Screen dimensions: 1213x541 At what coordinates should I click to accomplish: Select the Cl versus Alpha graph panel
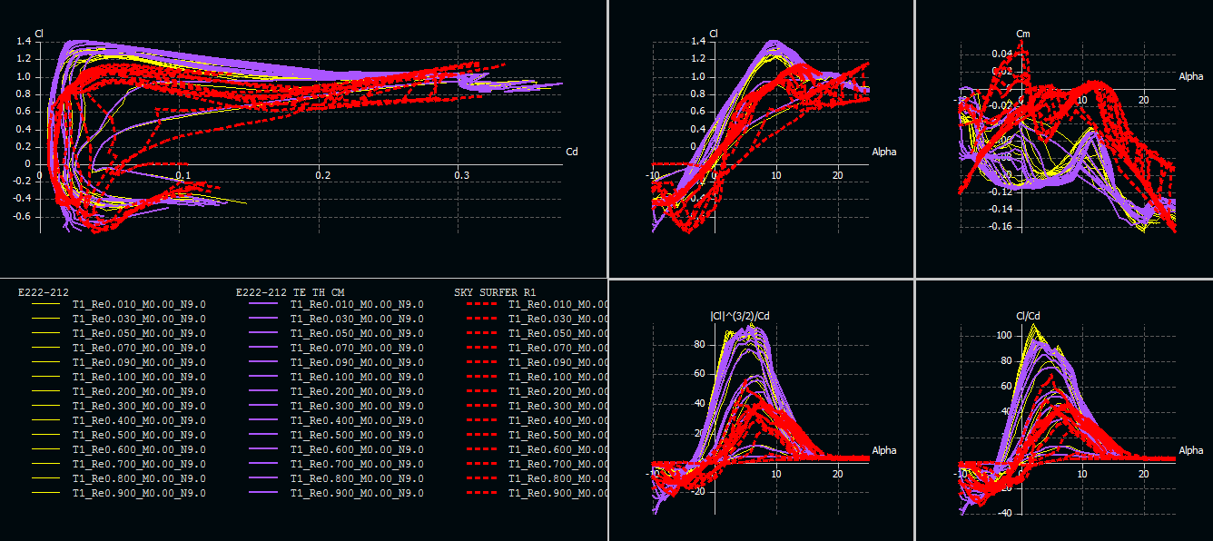[761, 136]
